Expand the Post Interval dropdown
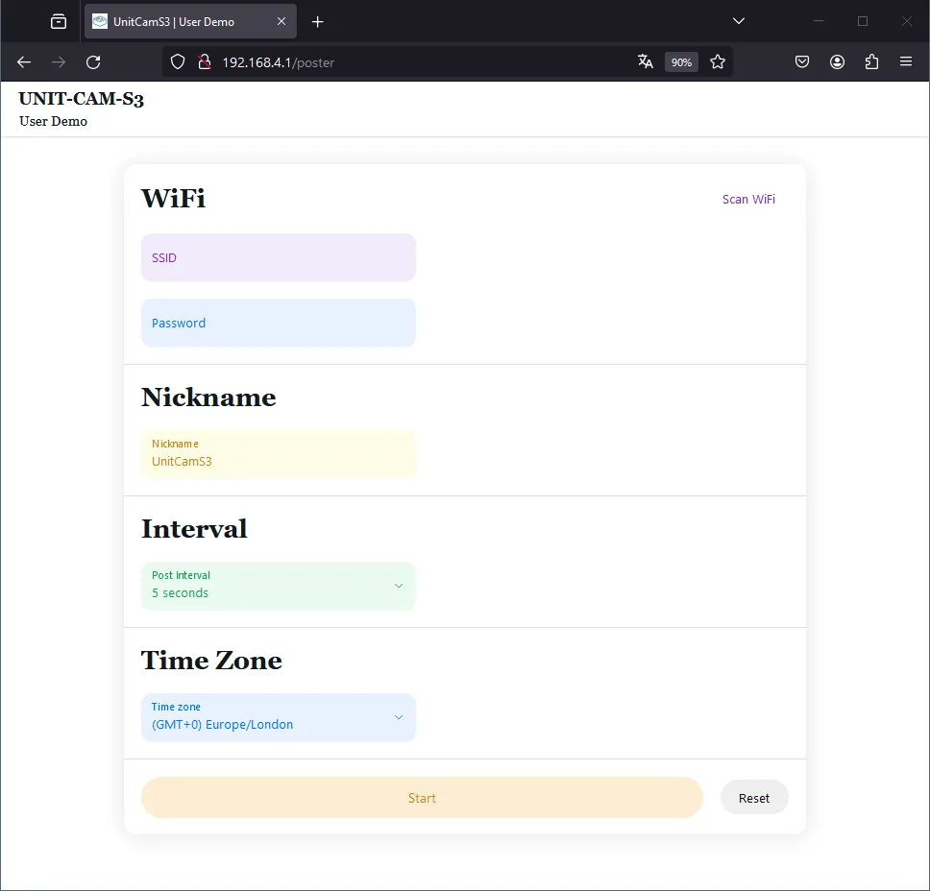Screen dimensions: 930x891 279,586
